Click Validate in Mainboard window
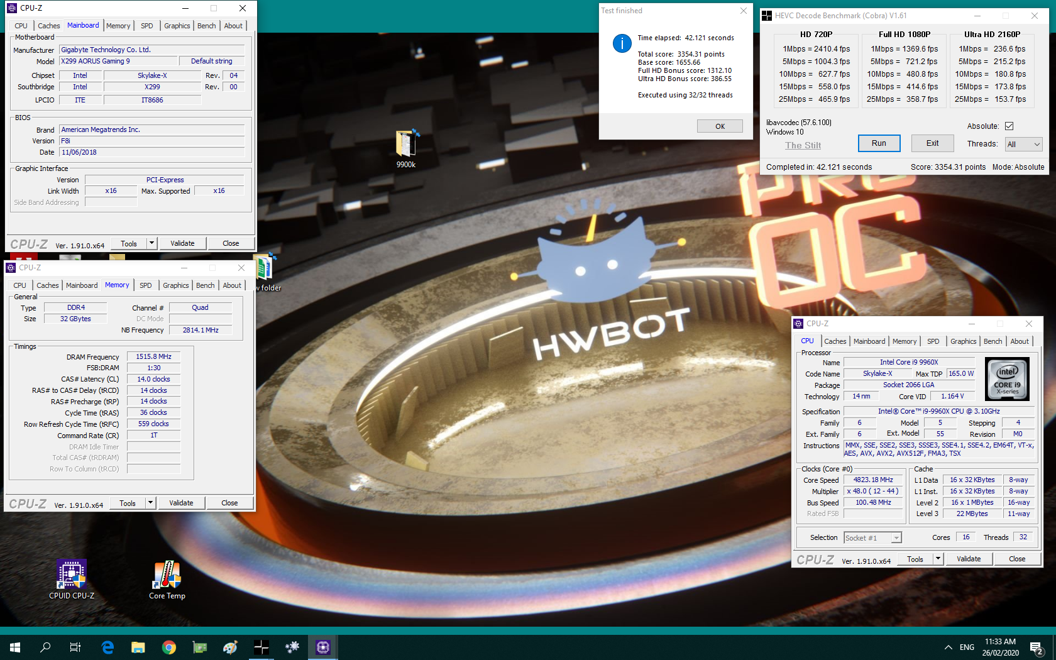The image size is (1056, 660). 182,243
